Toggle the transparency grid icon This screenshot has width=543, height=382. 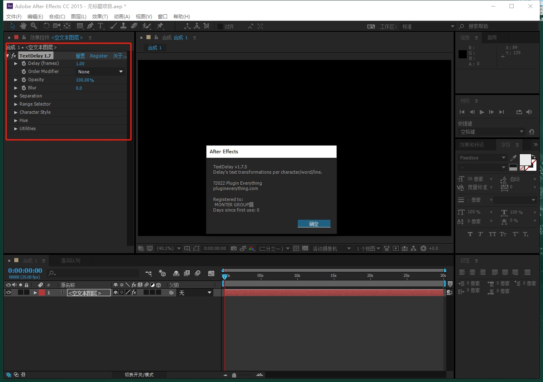point(305,248)
